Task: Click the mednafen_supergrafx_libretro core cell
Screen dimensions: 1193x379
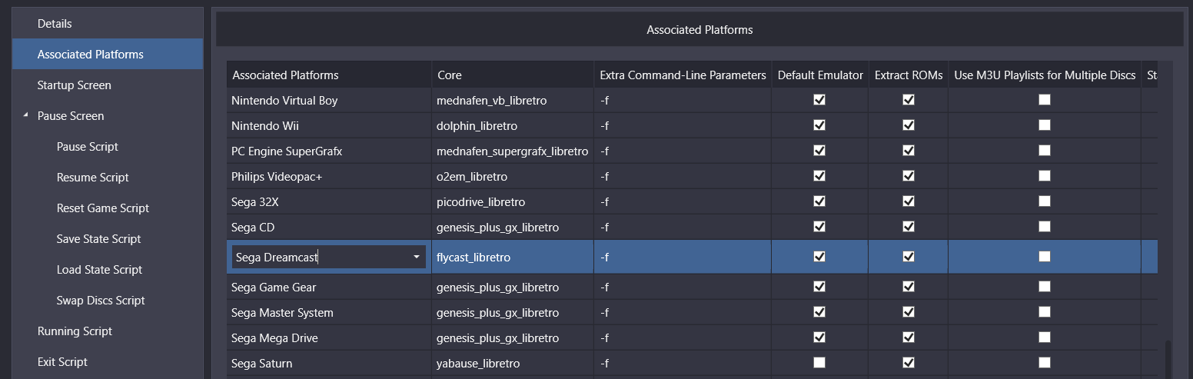Action: click(513, 151)
